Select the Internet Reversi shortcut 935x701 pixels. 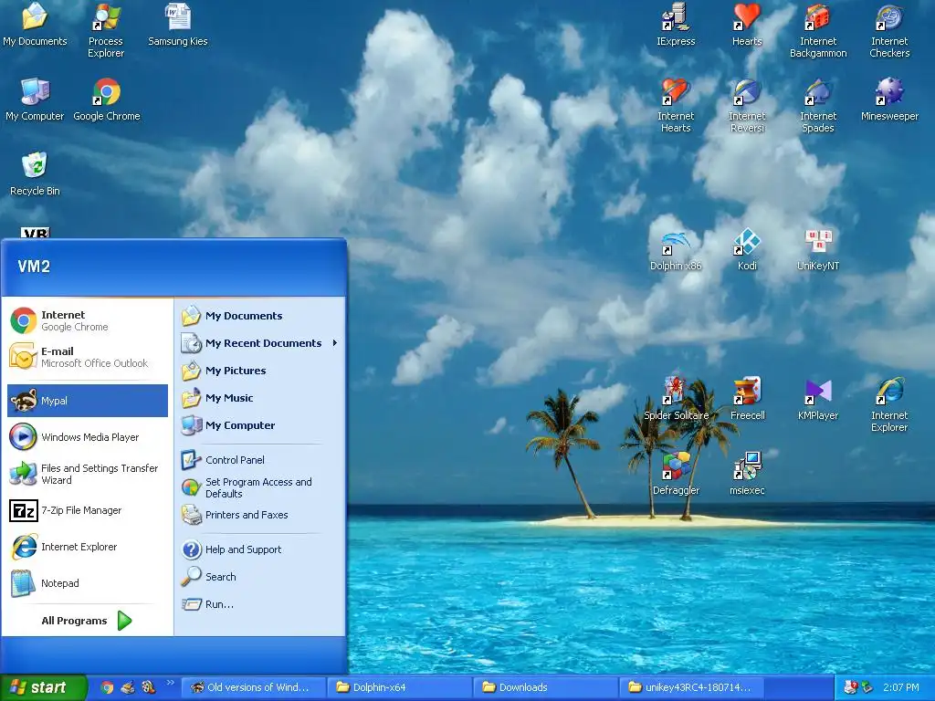[747, 106]
